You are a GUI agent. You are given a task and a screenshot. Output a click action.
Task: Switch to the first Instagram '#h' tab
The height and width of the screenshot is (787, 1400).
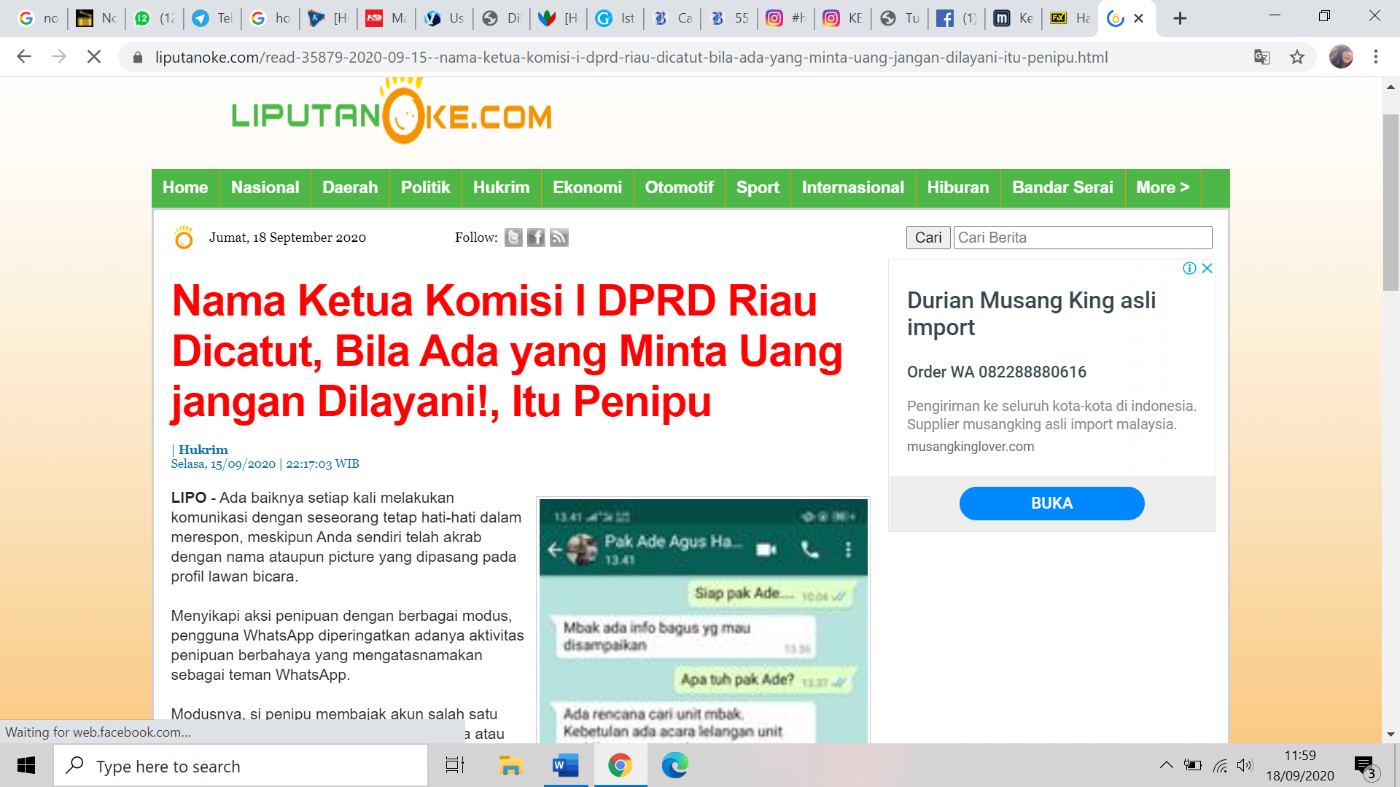click(x=787, y=18)
